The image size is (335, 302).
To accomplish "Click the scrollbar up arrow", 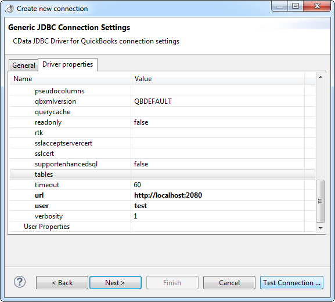I will click(x=320, y=77).
